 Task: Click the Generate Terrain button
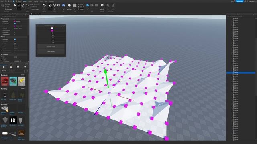[x=51, y=46]
